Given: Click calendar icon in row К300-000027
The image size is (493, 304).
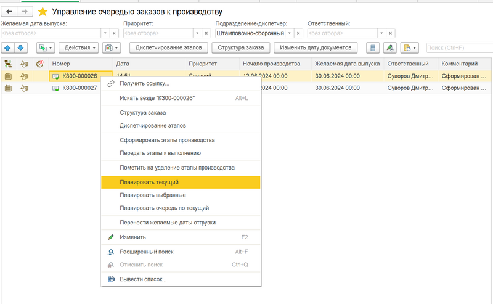Looking at the screenshot, I should [x=8, y=88].
